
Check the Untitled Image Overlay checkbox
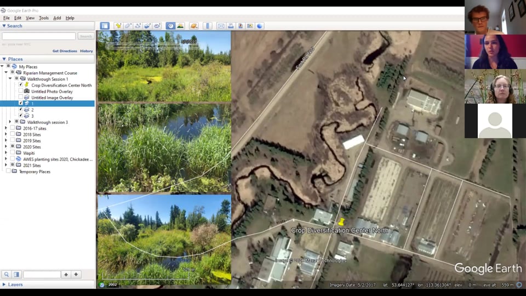tap(21, 98)
